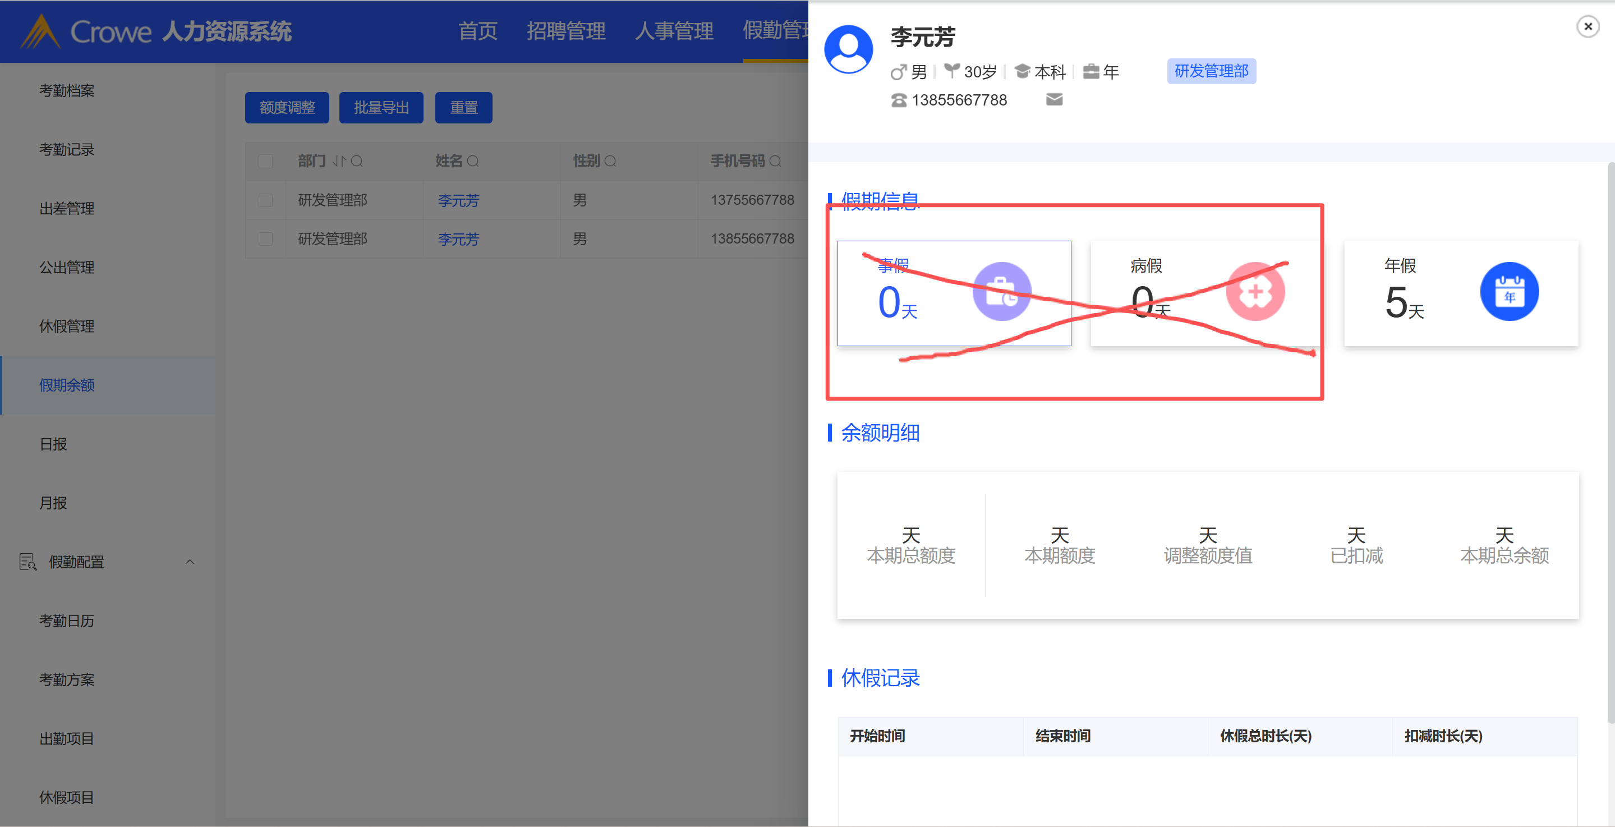Open 招聘管理 in top navigation
This screenshot has height=827, width=1615.
(x=565, y=31)
